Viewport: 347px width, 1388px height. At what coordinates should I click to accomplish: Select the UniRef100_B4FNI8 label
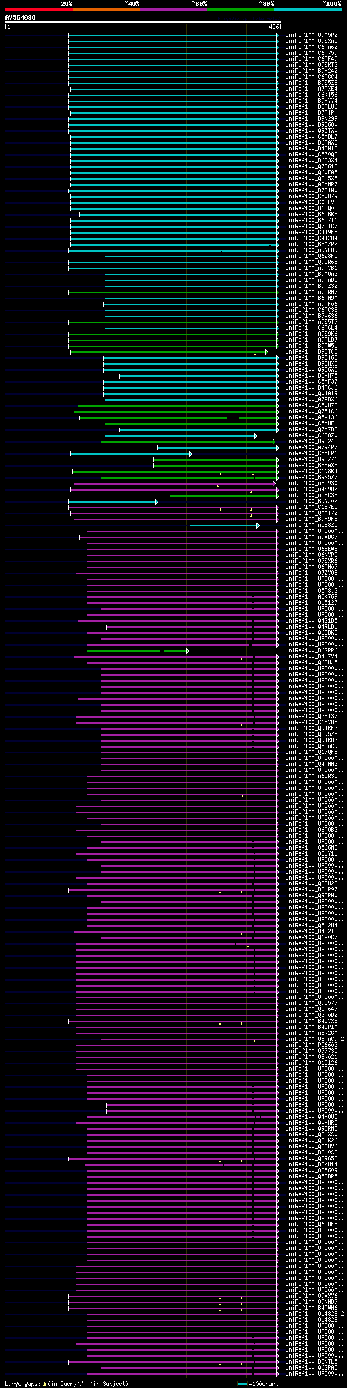311,149
